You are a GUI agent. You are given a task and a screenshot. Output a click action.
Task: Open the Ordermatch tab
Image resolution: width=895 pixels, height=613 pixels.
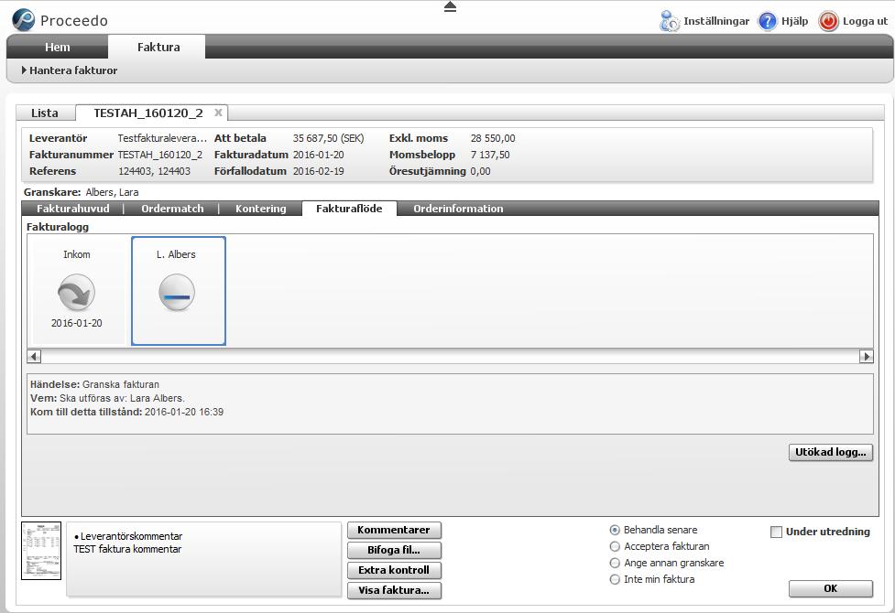point(172,209)
